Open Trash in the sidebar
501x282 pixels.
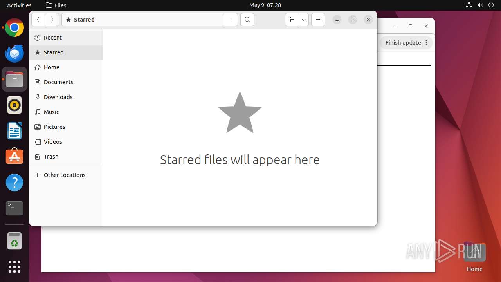tap(66, 157)
